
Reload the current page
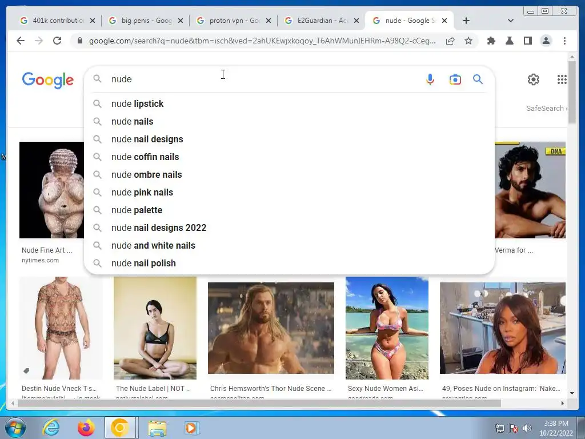[57, 41]
